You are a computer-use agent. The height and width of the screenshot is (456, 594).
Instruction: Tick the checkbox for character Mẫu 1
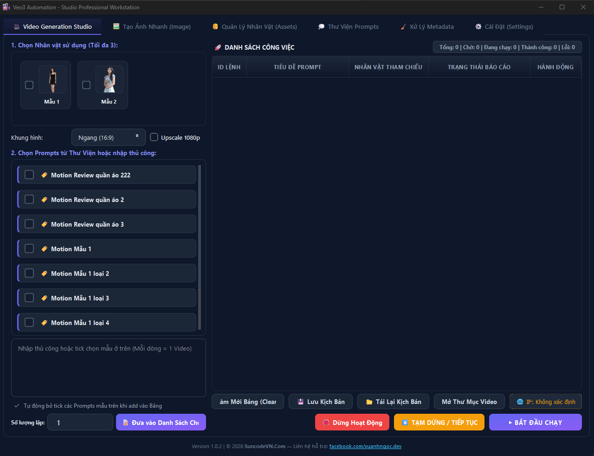pyautogui.click(x=29, y=85)
